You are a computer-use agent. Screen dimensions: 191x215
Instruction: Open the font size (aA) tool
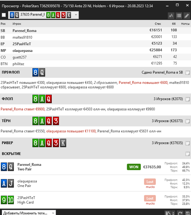point(171,16)
